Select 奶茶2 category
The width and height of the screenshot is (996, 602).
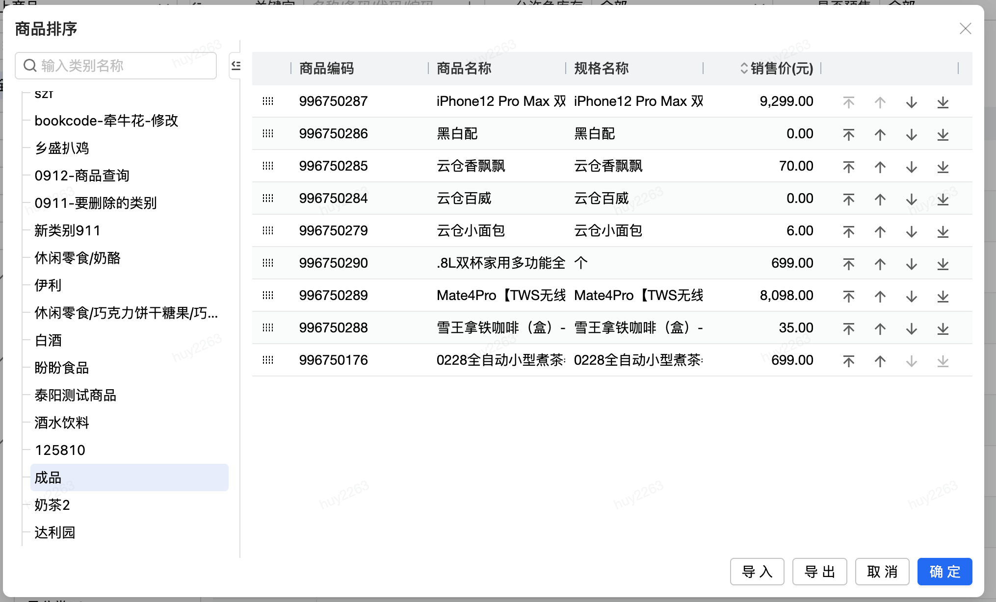52,505
